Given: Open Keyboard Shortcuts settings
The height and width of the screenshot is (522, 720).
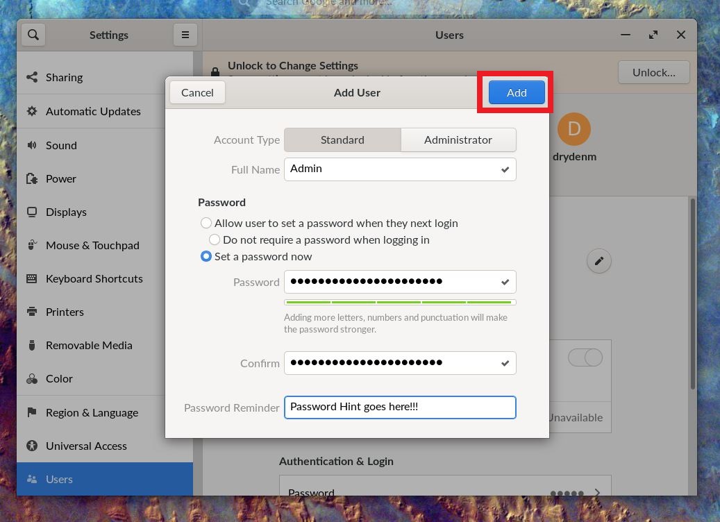Looking at the screenshot, I should point(105,278).
